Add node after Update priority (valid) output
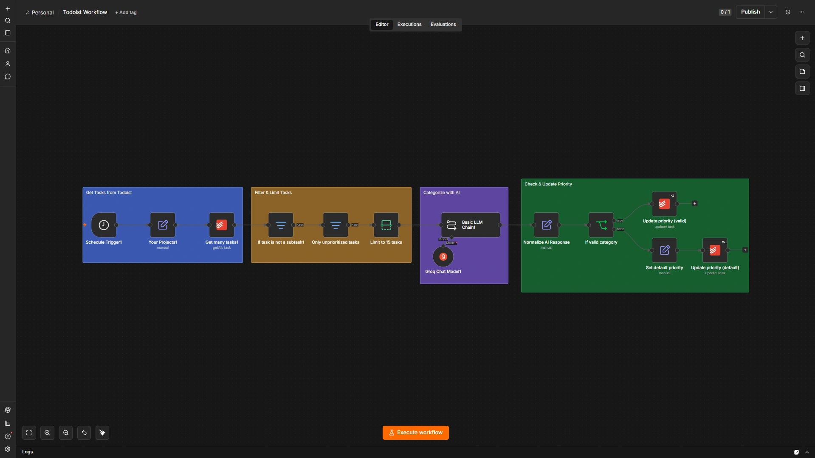This screenshot has height=458, width=815. (x=695, y=204)
